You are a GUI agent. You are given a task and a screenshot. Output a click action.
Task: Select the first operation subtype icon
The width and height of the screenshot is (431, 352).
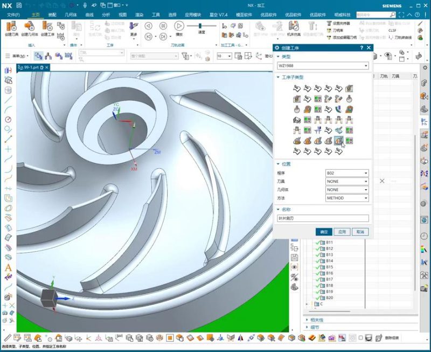point(297,88)
